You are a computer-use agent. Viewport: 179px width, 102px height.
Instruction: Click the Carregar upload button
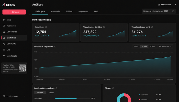click(x=14, y=12)
